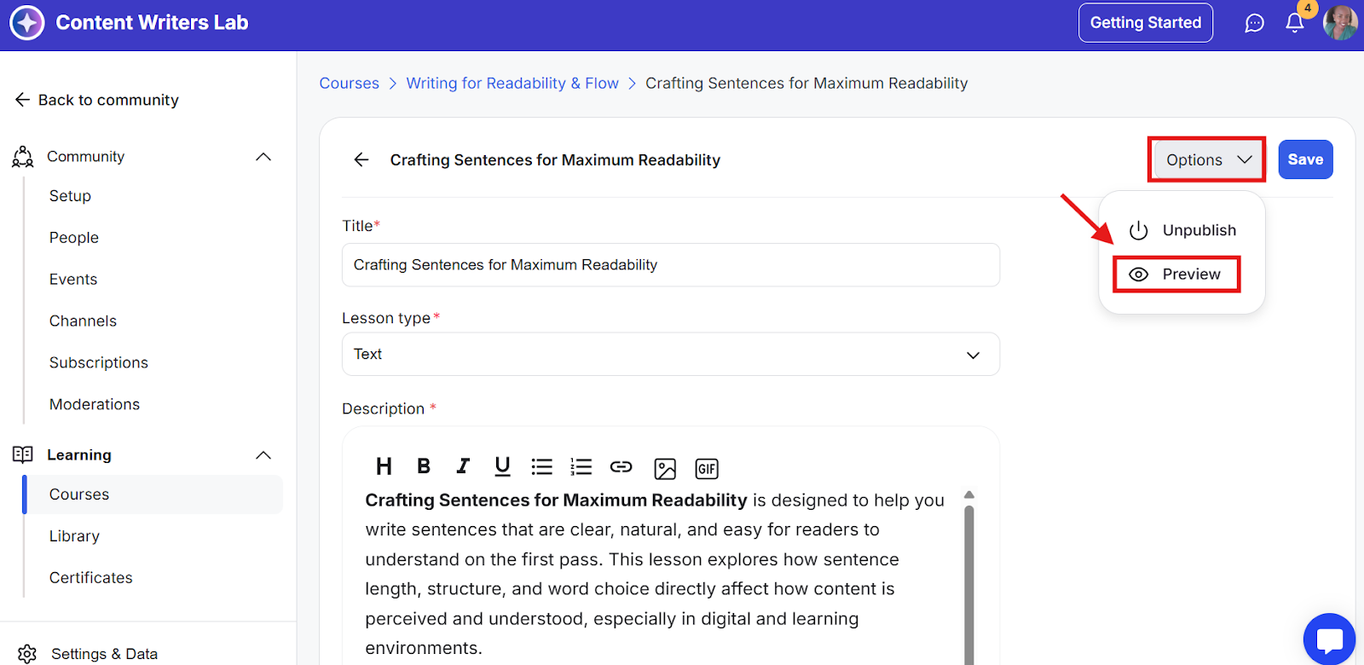
Task: Choose Unpublish from options menu
Action: coord(1183,230)
